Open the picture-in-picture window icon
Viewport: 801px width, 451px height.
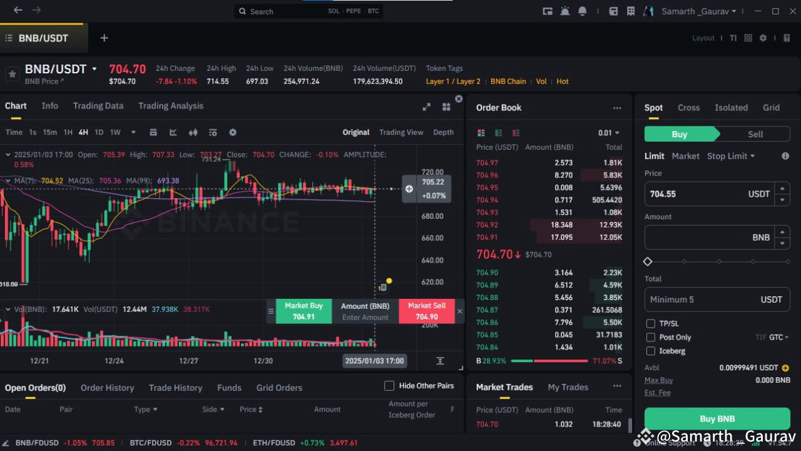[x=548, y=11]
